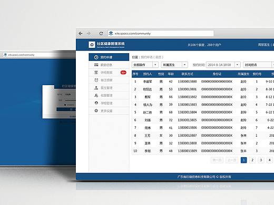Click the front browser address bar
This screenshot has height=205, width=274.
[161, 33]
